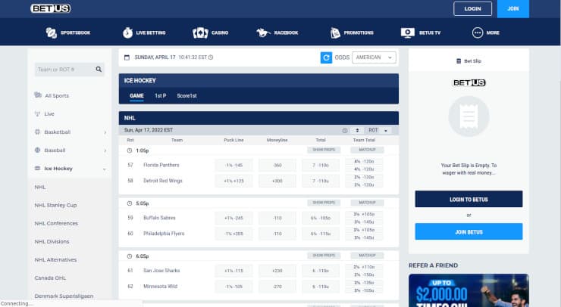Click Matchup for 5:05p game
The image size is (561, 307).
click(x=367, y=203)
